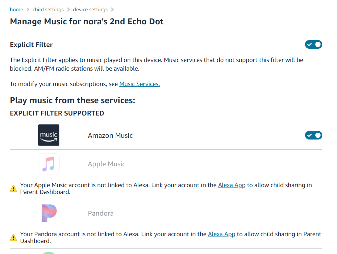Click the chevron after home breadcrumb
This screenshot has width=337, height=254.
pos(28,10)
